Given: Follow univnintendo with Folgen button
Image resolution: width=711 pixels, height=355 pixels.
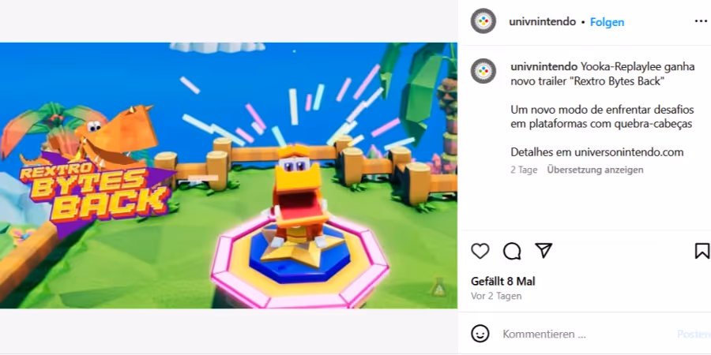Looking at the screenshot, I should (607, 22).
